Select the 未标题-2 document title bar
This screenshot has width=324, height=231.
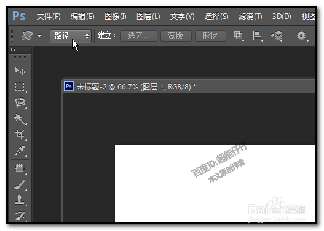(189, 86)
